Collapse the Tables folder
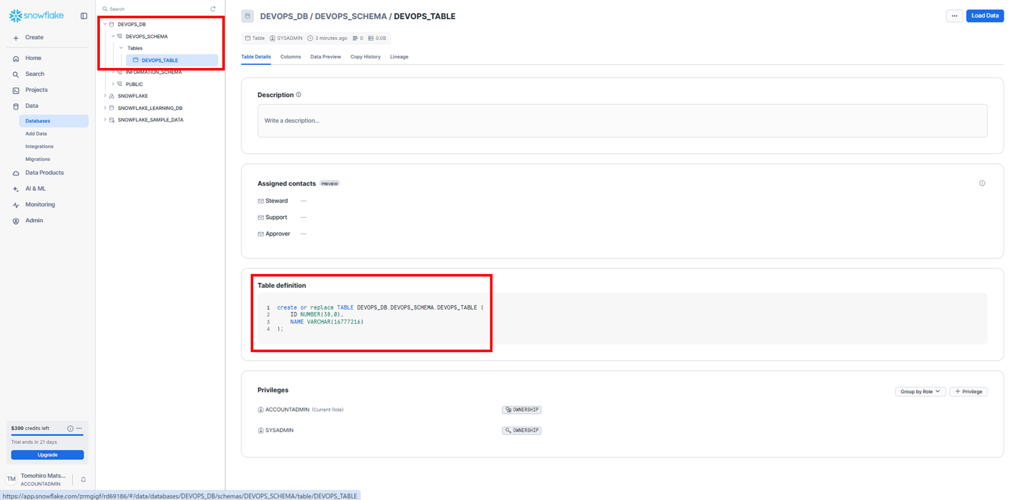This screenshot has height=500, width=1020. 121,48
